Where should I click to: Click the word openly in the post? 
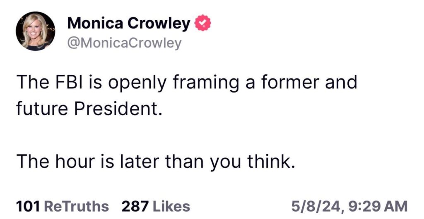(145, 83)
